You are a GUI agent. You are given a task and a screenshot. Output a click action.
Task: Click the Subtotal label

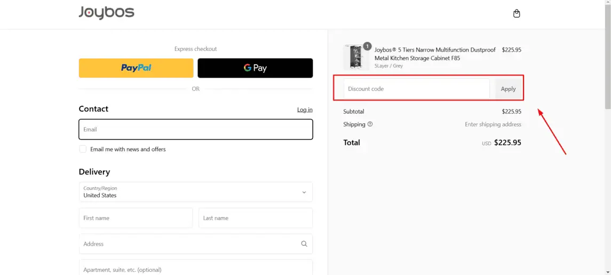coord(354,112)
